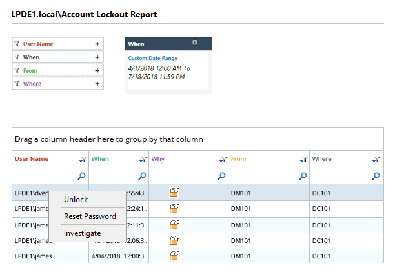The height and width of the screenshot is (277, 395).
Task: Sort by the Where column header
Action: pos(321,159)
